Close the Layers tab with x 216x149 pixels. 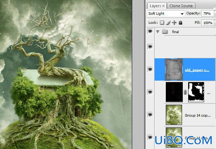(x=164, y=6)
